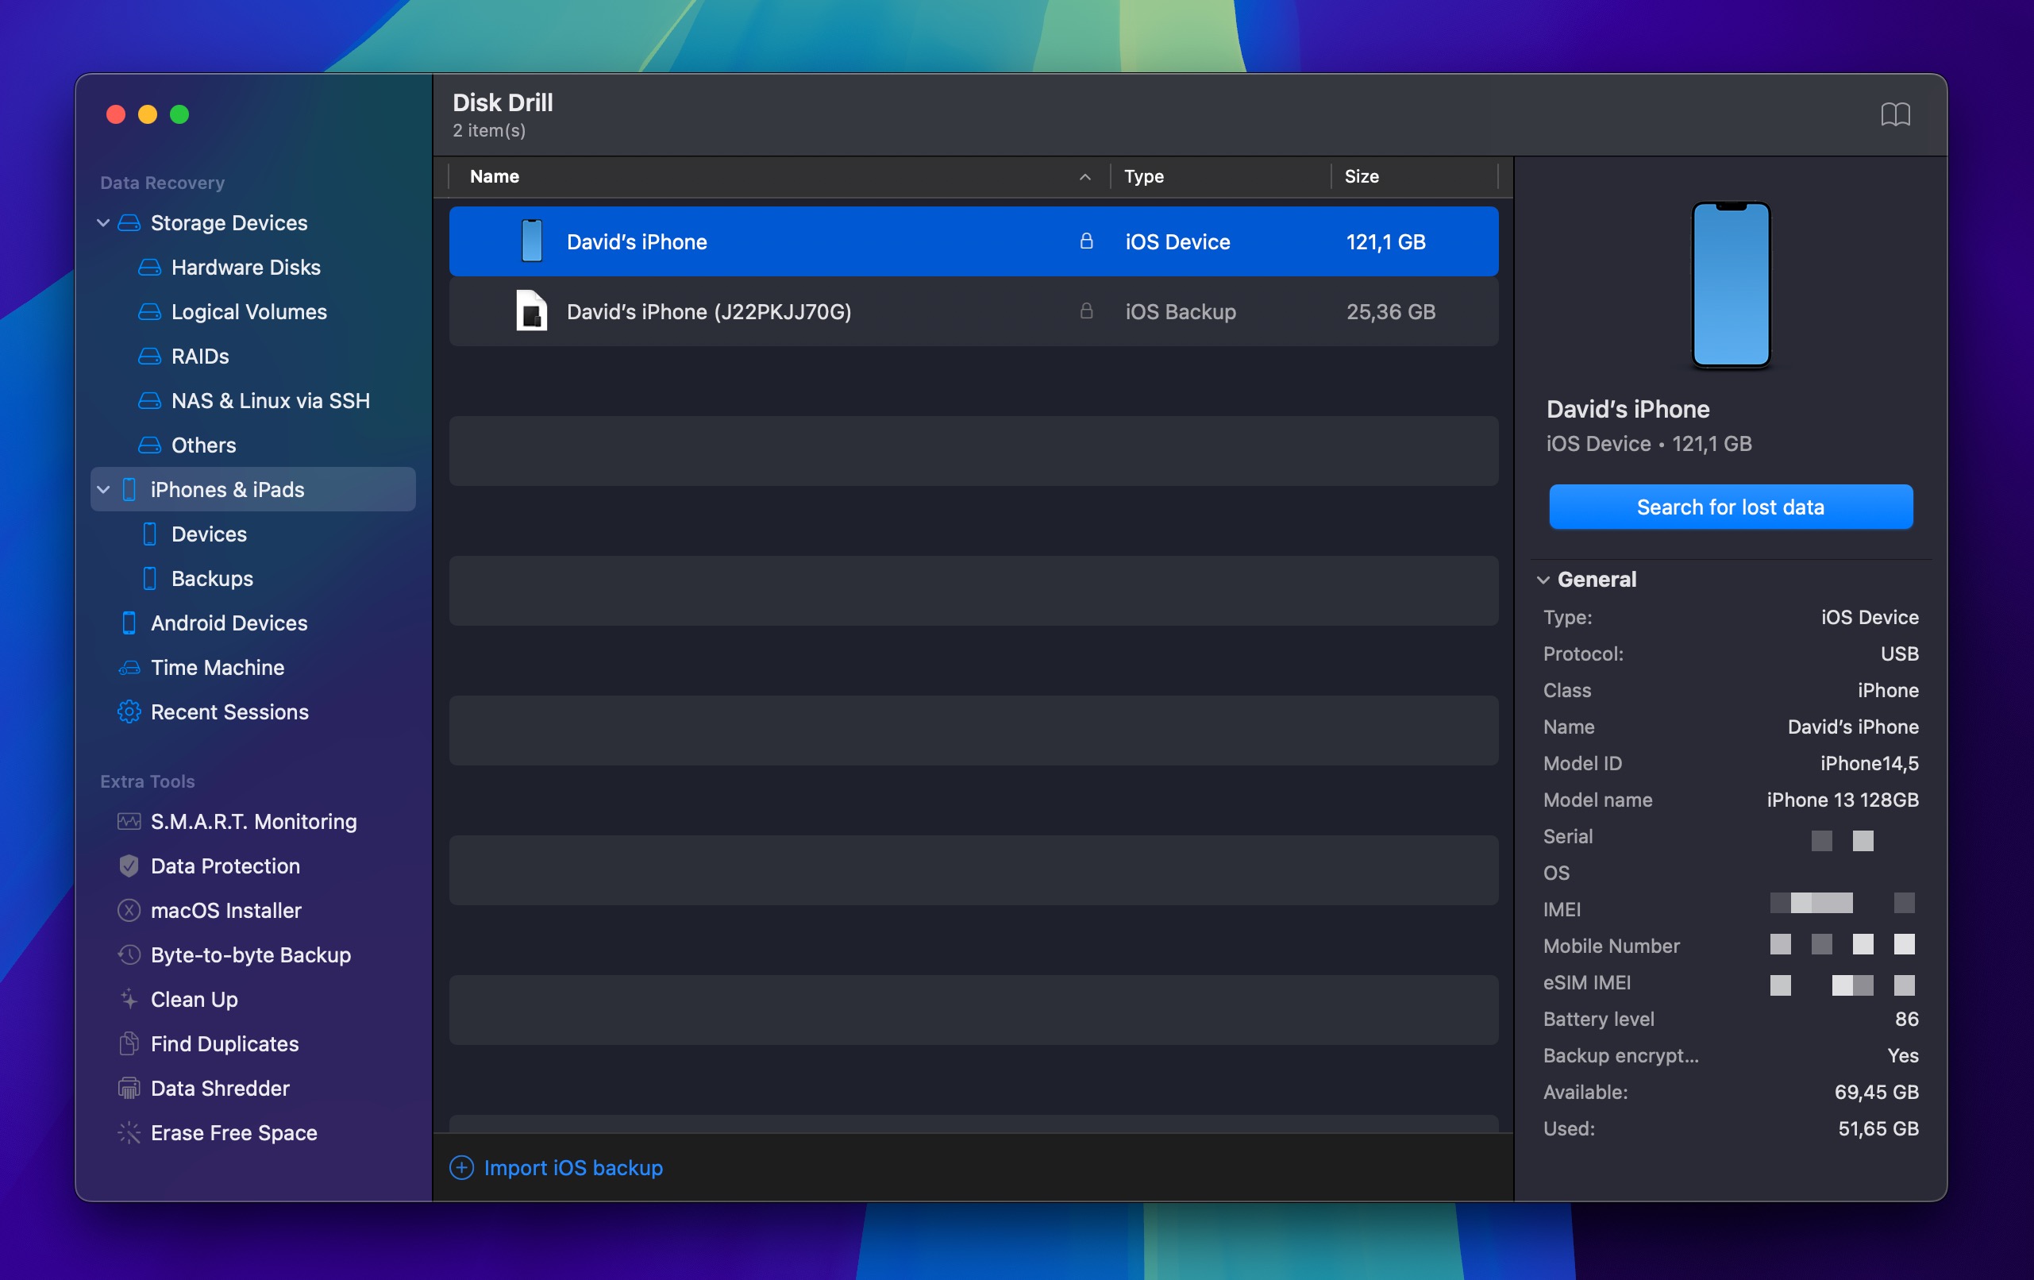Click the Clean Up sparkle icon
The height and width of the screenshot is (1280, 2034).
pos(129,1000)
